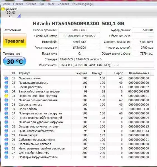
Task: Click the Raw-значения column header
Action: [x=137, y=73]
